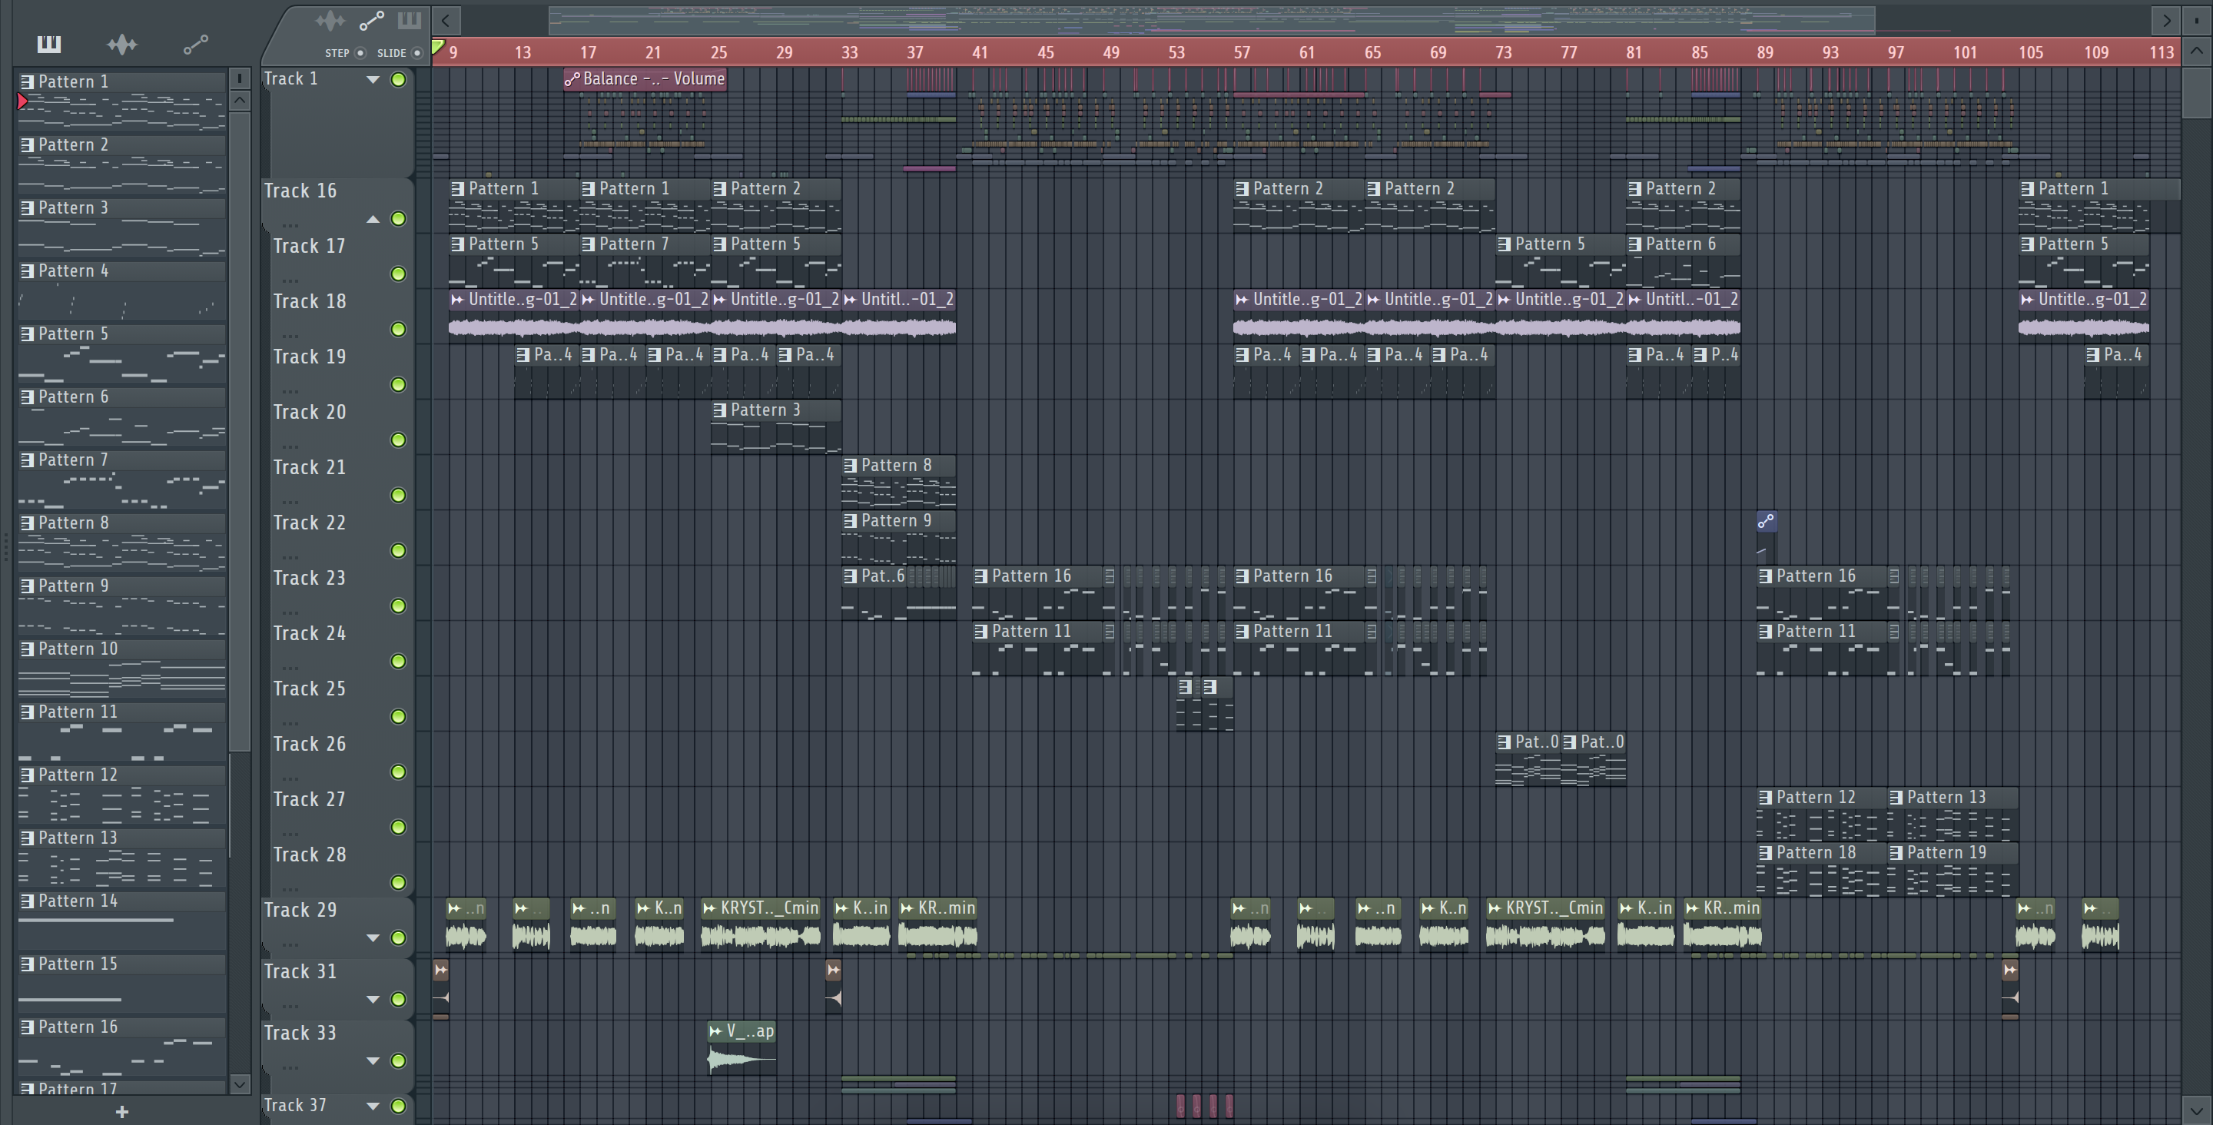Click the Pattern 16 icon in the picker

pyautogui.click(x=28, y=1026)
